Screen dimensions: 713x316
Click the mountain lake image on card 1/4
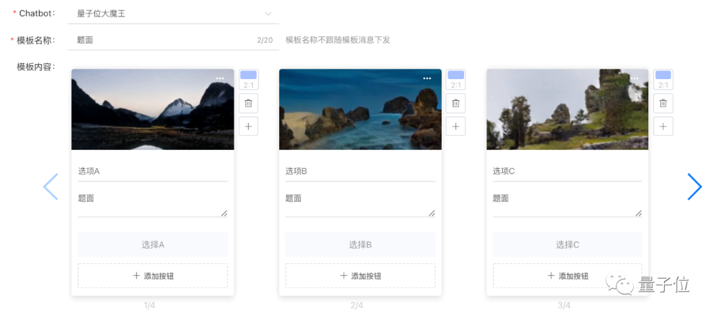153,109
